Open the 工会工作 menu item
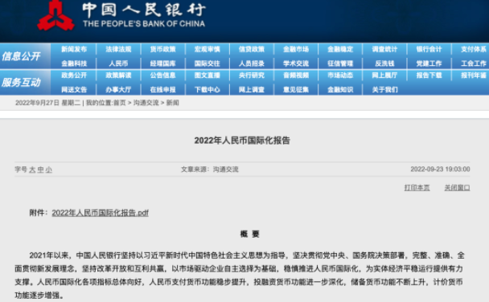 coord(474,63)
